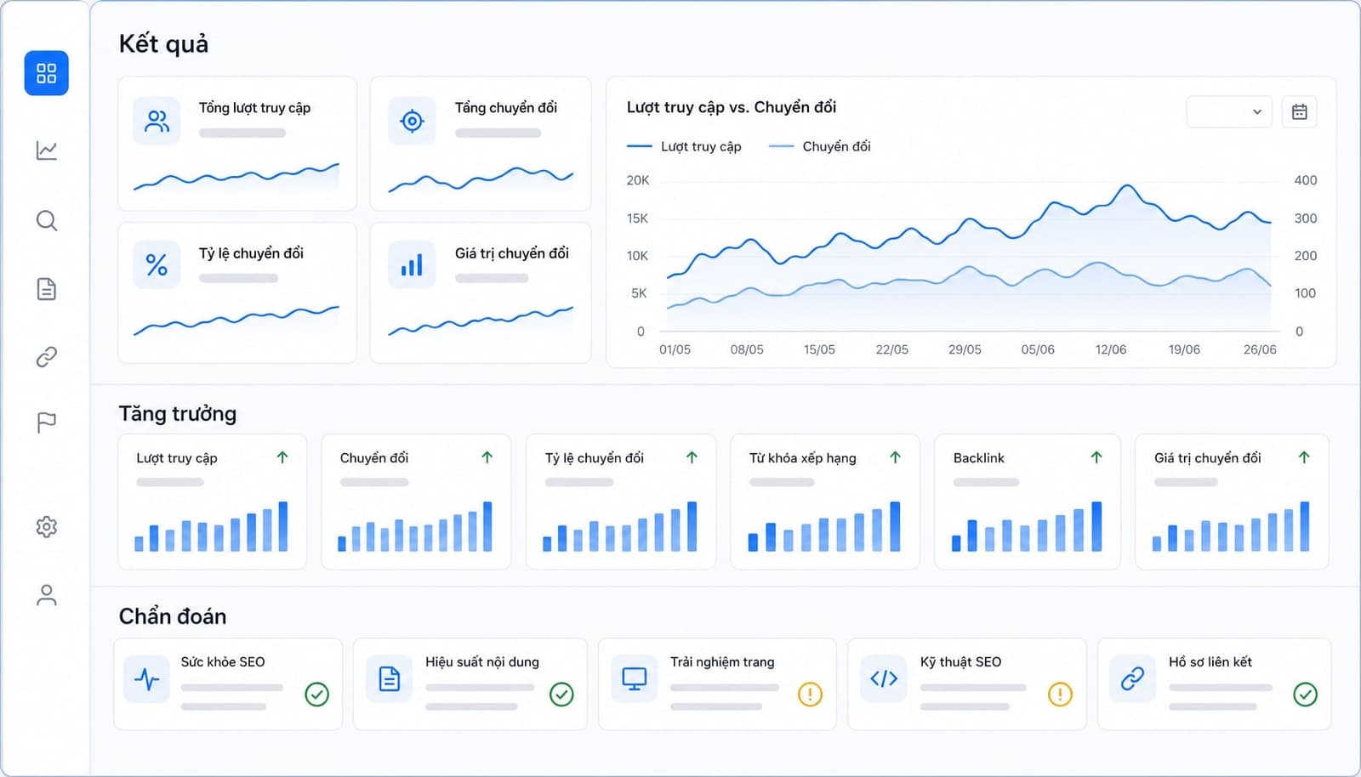
Task: Click the calendar icon on chart
Action: 1300,112
